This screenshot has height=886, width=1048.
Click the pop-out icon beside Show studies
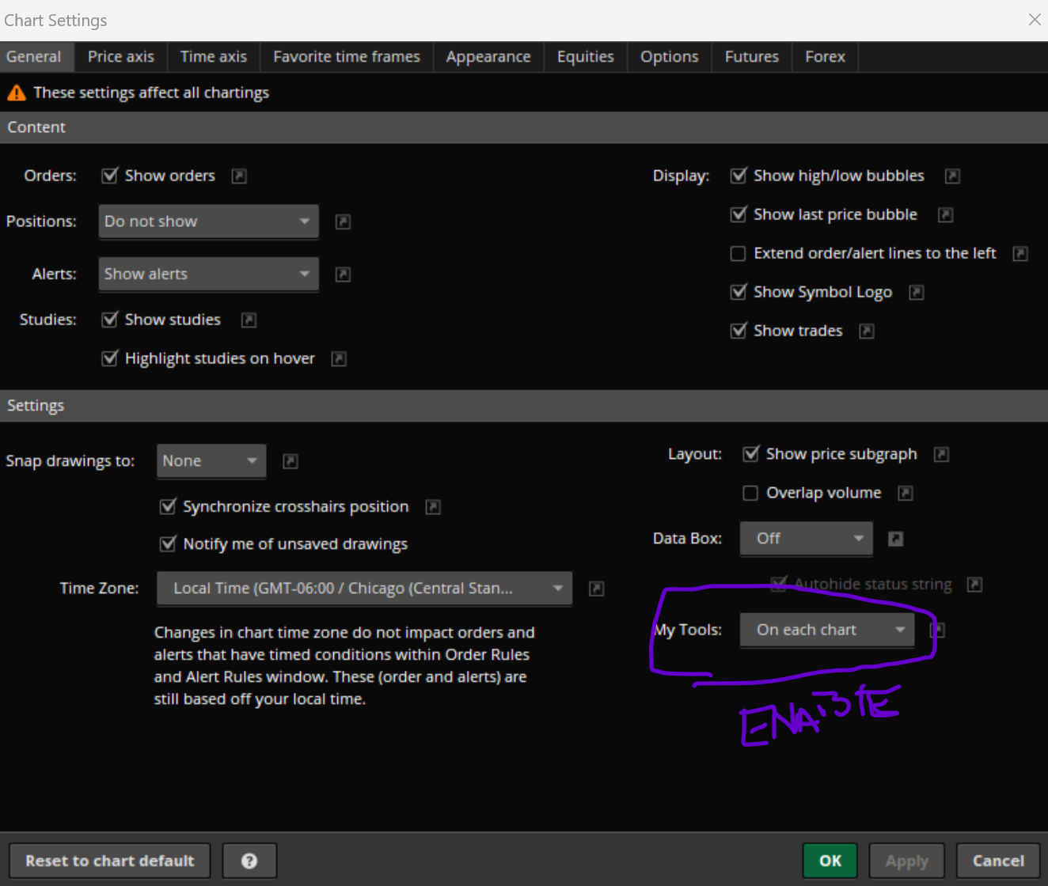coord(249,320)
